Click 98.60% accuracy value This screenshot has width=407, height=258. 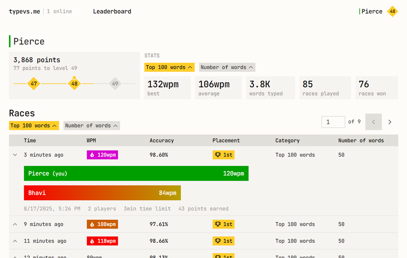159,155
